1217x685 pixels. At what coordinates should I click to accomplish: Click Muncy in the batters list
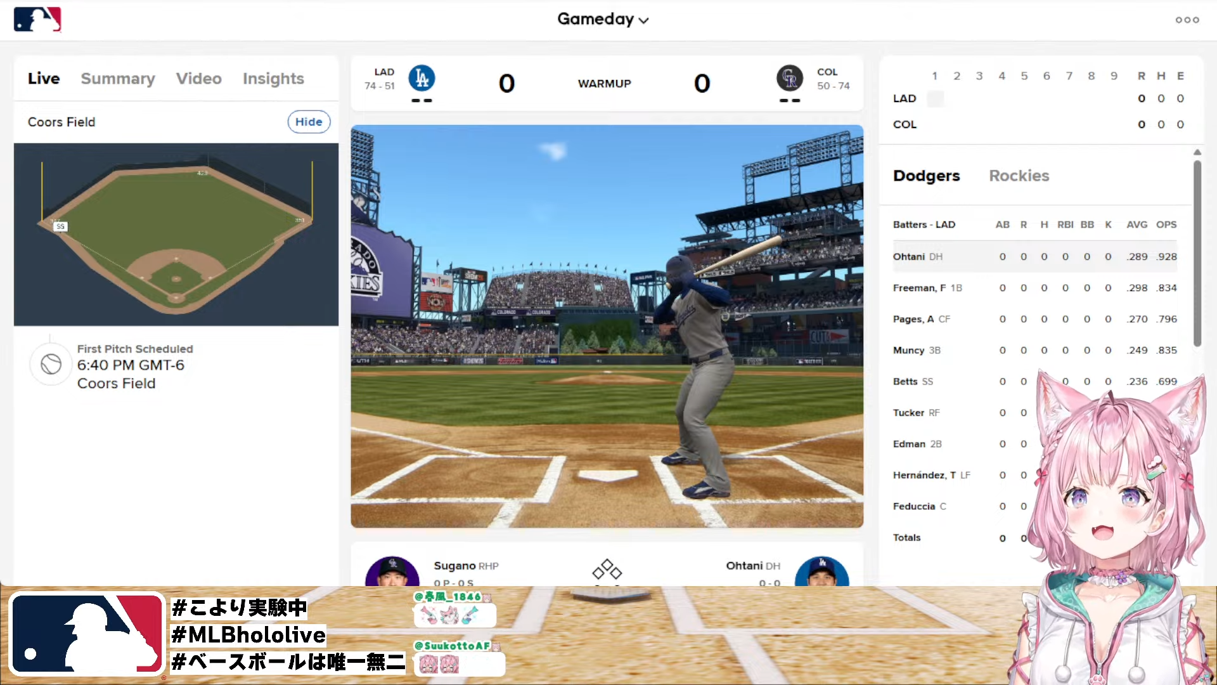909,350
